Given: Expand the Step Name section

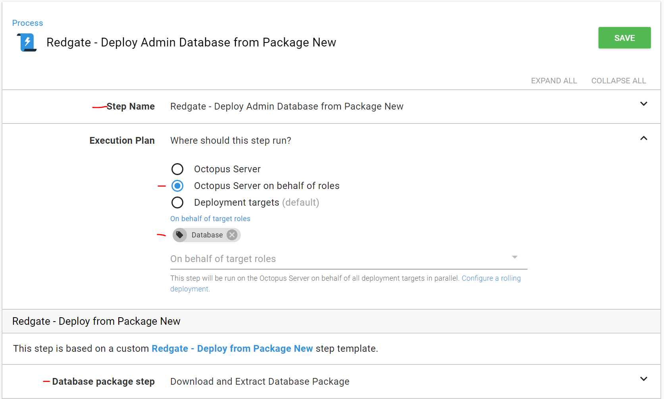Looking at the screenshot, I should (643, 104).
